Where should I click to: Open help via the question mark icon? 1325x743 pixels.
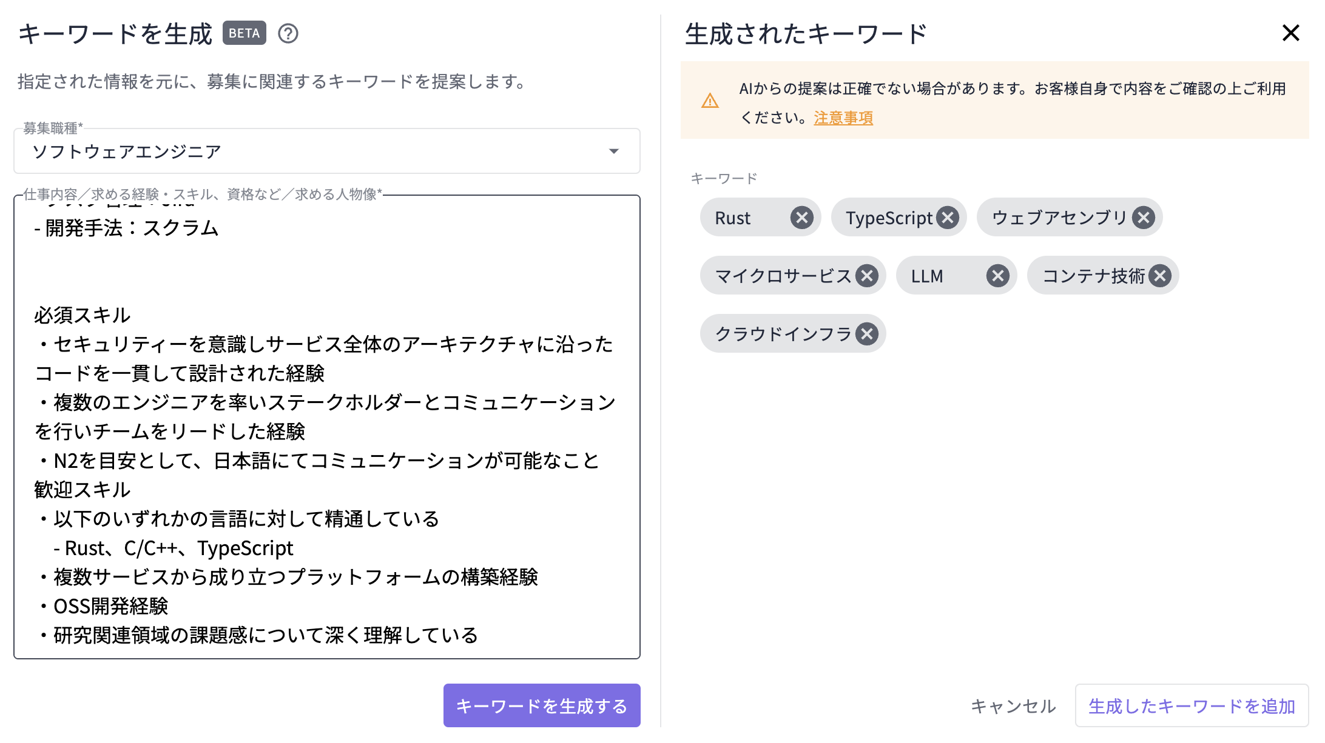pyautogui.click(x=289, y=34)
